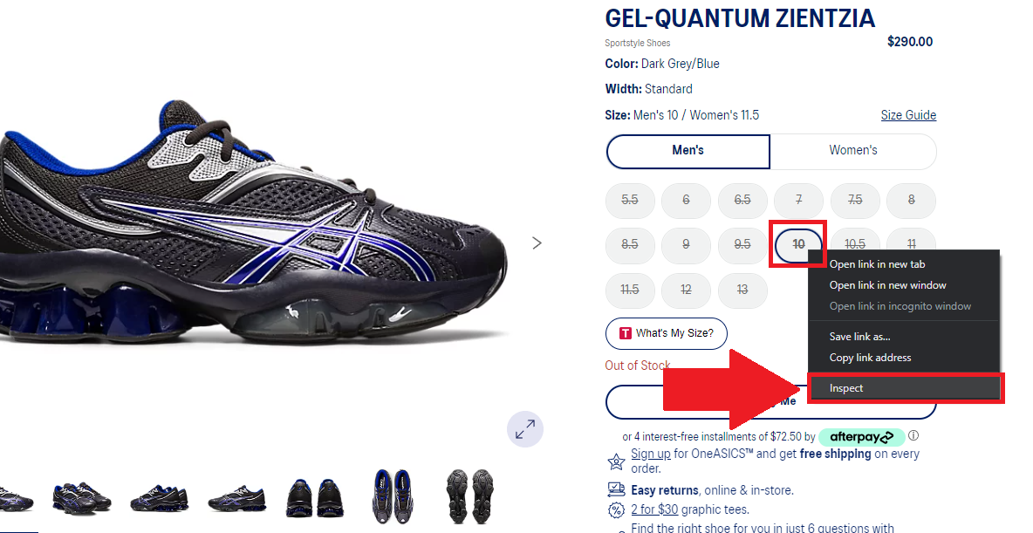Click the red T size icon
1033x533 pixels.
point(625,333)
